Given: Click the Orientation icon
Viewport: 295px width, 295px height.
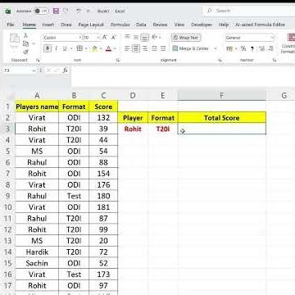Looking at the screenshot, I should 155,37.
